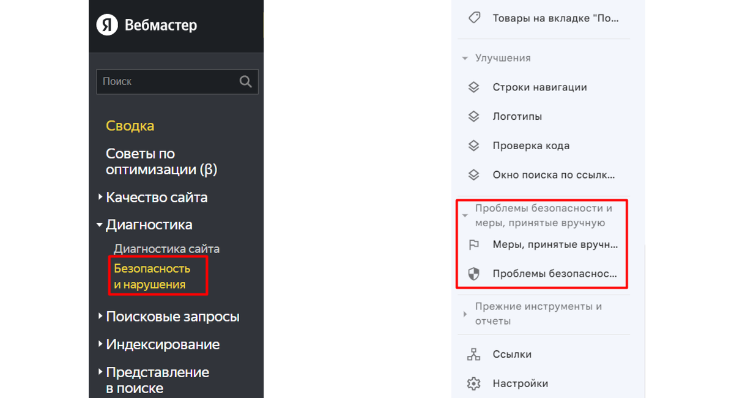Screen dimensions: 734x398
Task: Click the search magnifier icon
Action: pyautogui.click(x=245, y=81)
